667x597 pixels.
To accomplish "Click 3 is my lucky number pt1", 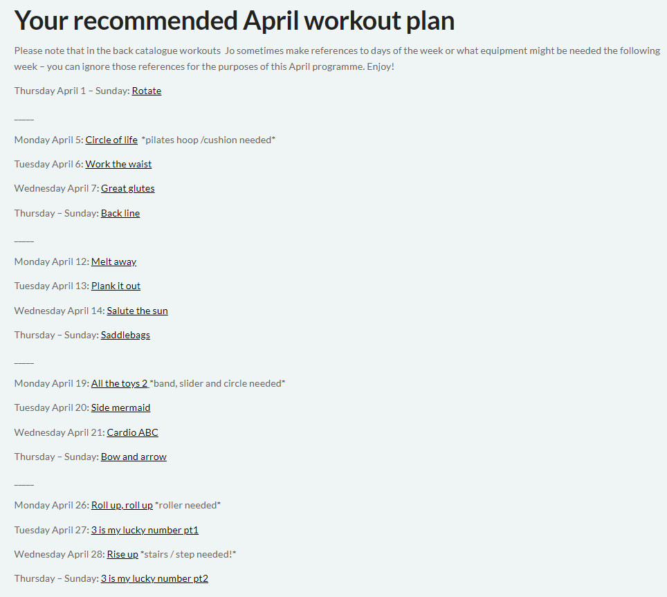I will click(x=145, y=530).
